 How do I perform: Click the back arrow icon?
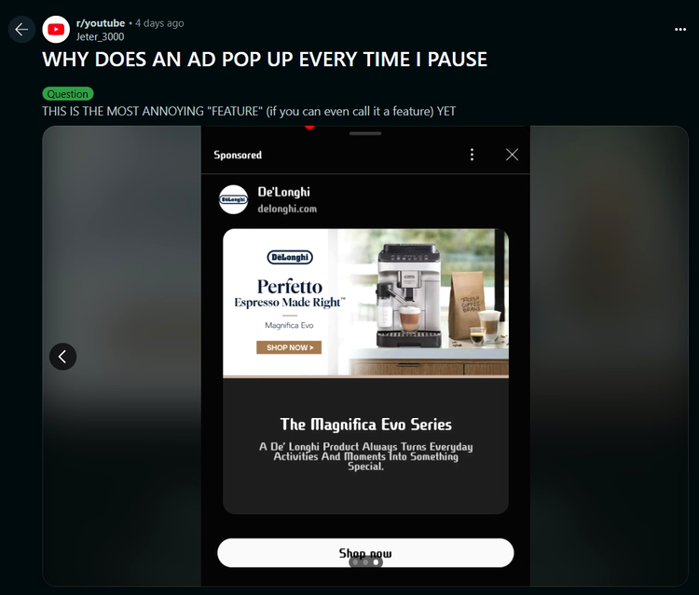click(x=21, y=30)
